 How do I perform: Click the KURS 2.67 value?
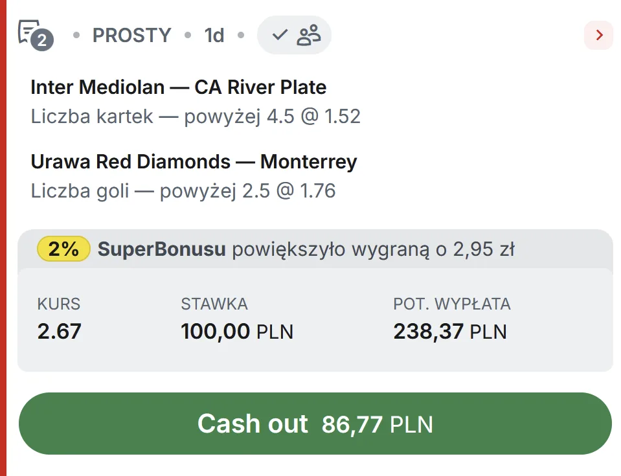coord(60,331)
